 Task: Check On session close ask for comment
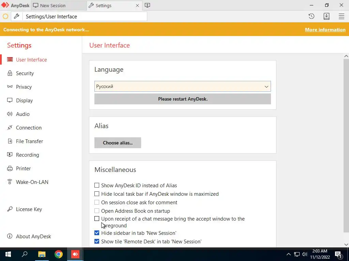(x=96, y=202)
